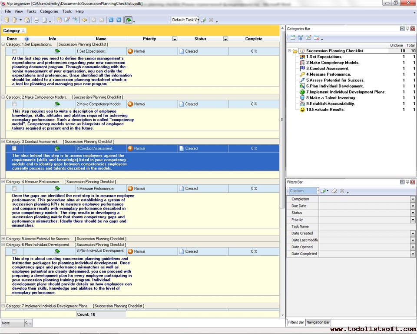Screen dimensions: 417x334
Task: Click the pin icon on Categories Bar
Action: point(407,29)
